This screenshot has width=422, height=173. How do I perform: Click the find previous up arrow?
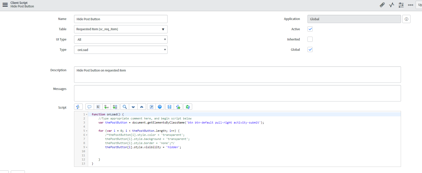pyautogui.click(x=142, y=107)
